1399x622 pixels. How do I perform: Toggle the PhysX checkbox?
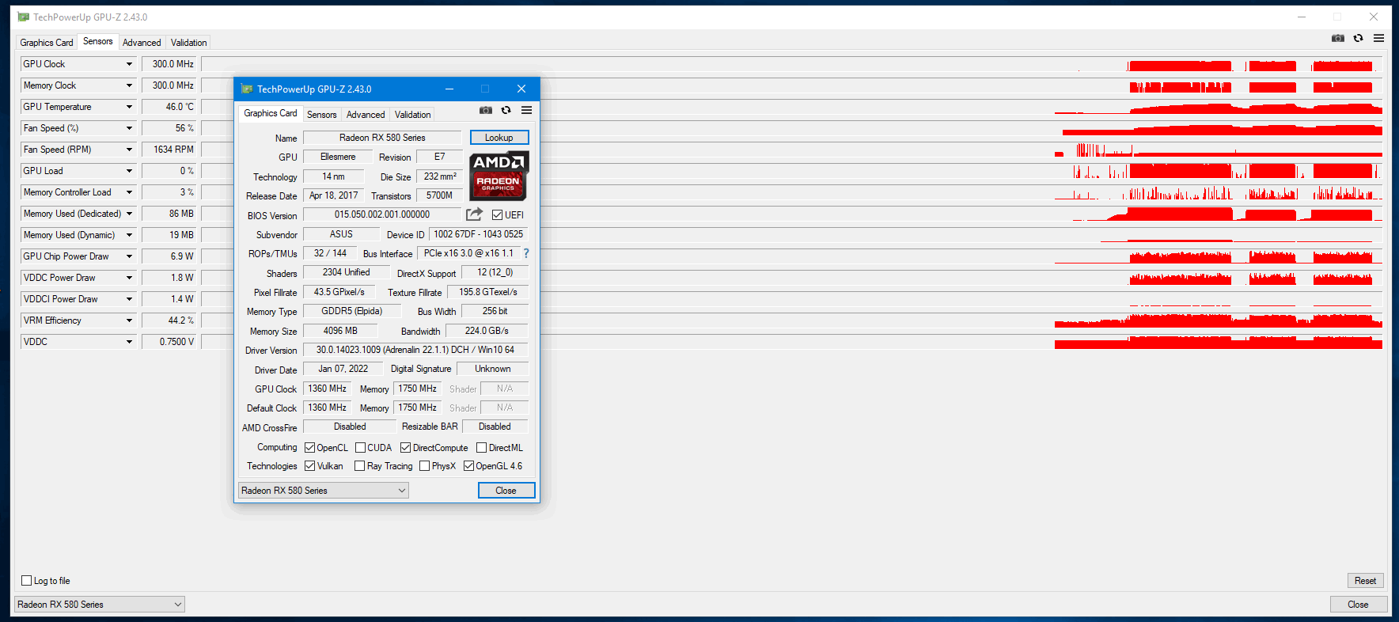[425, 466]
